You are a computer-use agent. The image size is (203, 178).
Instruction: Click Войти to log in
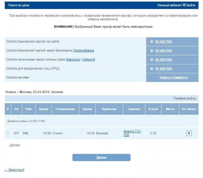click(191, 5)
